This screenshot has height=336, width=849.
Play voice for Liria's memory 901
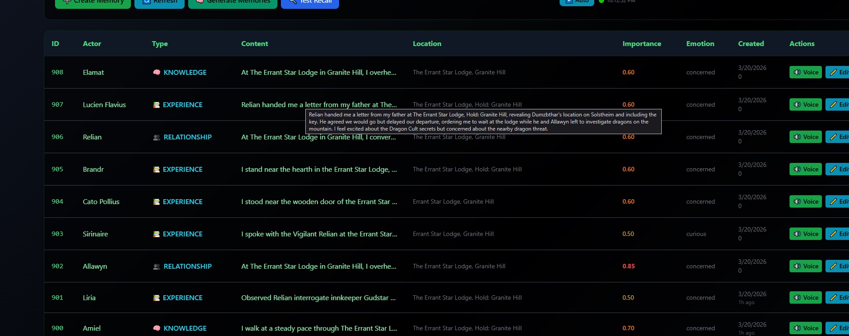click(x=806, y=297)
